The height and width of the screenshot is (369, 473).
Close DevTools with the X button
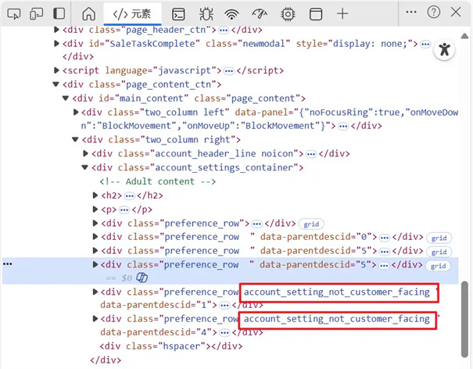tap(456, 12)
